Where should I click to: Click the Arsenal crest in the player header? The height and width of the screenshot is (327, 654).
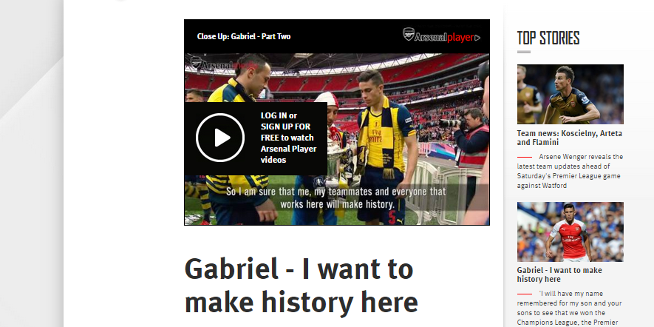pyautogui.click(x=409, y=34)
